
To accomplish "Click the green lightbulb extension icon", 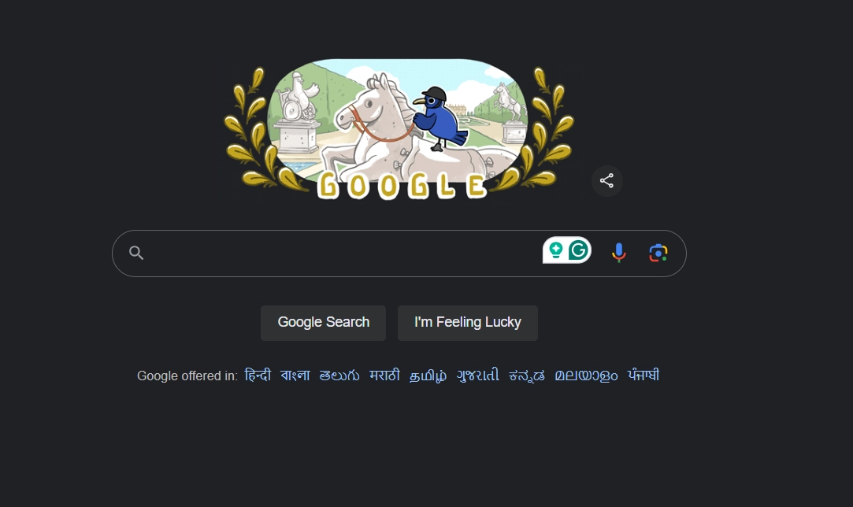I will 555,250.
